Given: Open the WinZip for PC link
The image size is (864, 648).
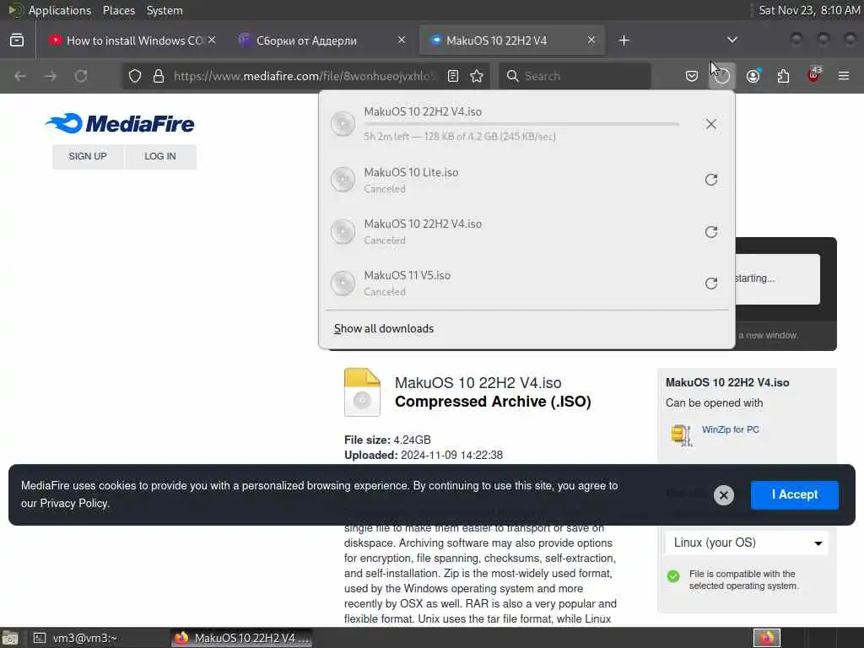Looking at the screenshot, I should pos(730,429).
